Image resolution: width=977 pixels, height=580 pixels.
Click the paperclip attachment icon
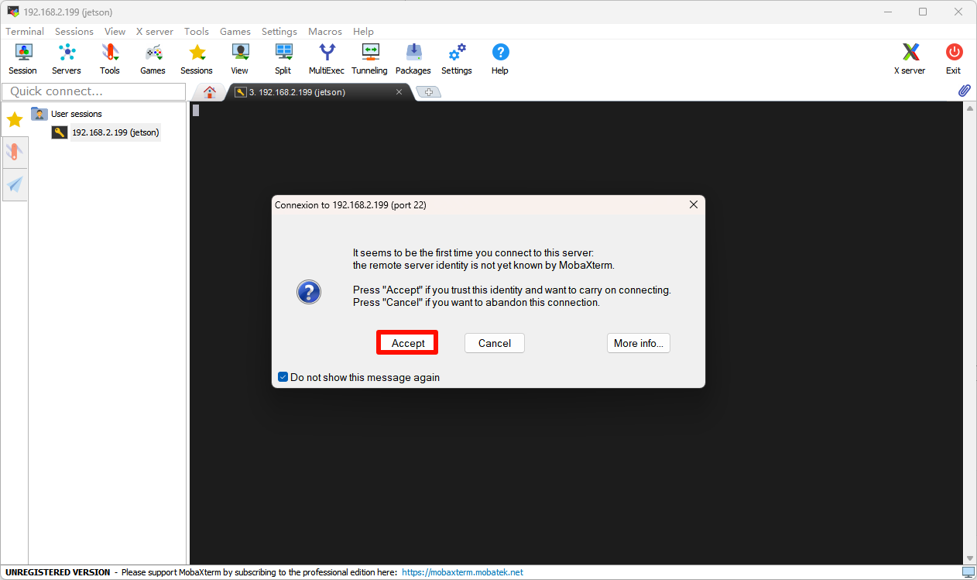[964, 91]
